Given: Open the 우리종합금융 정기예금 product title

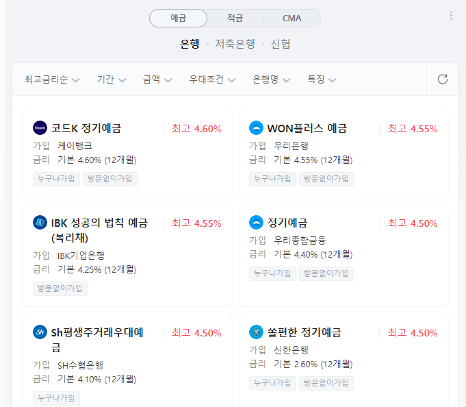Looking at the screenshot, I should click(x=287, y=223).
